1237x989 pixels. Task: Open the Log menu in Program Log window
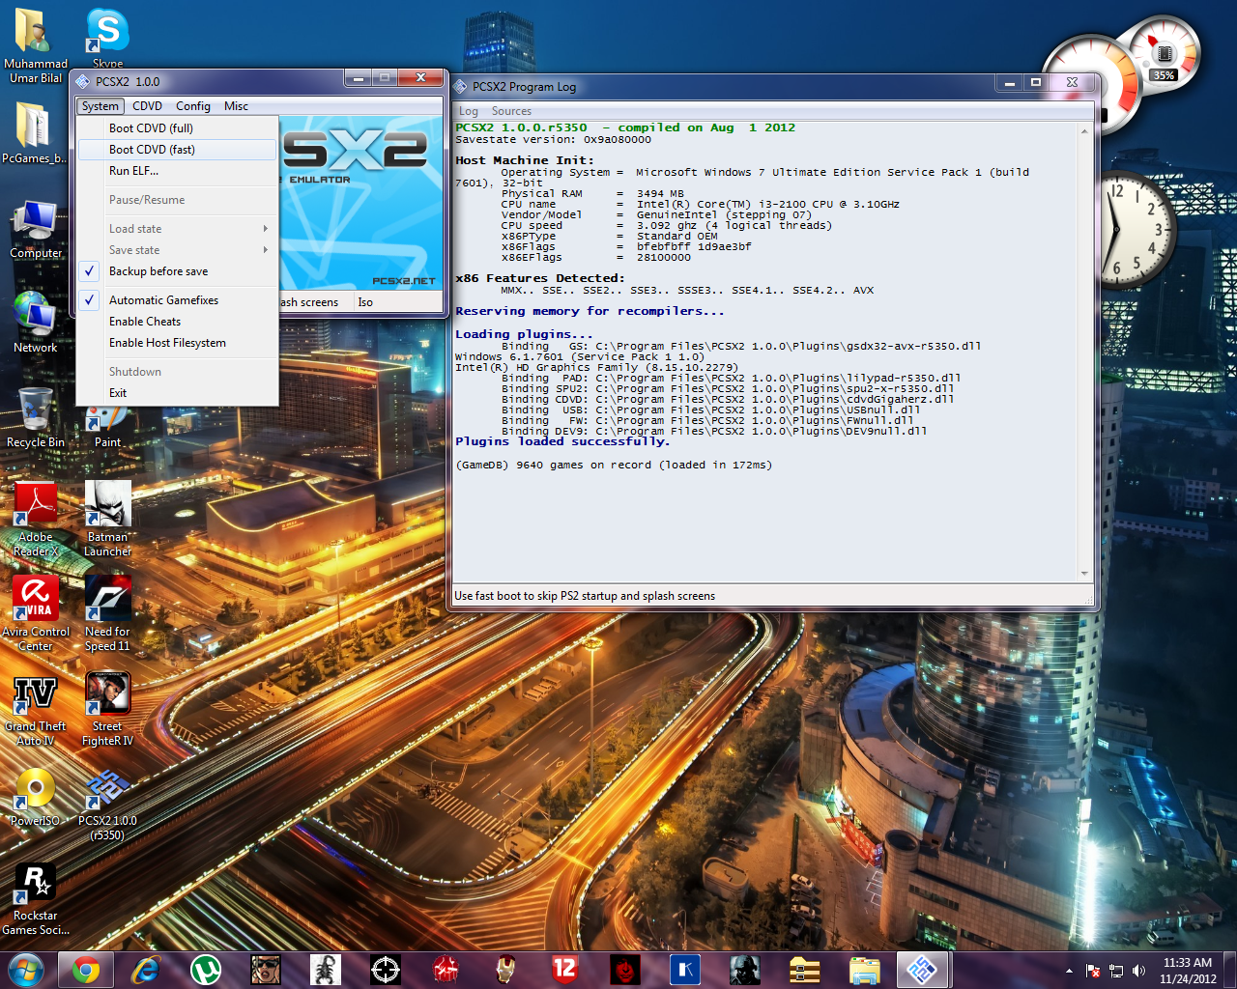tap(469, 111)
